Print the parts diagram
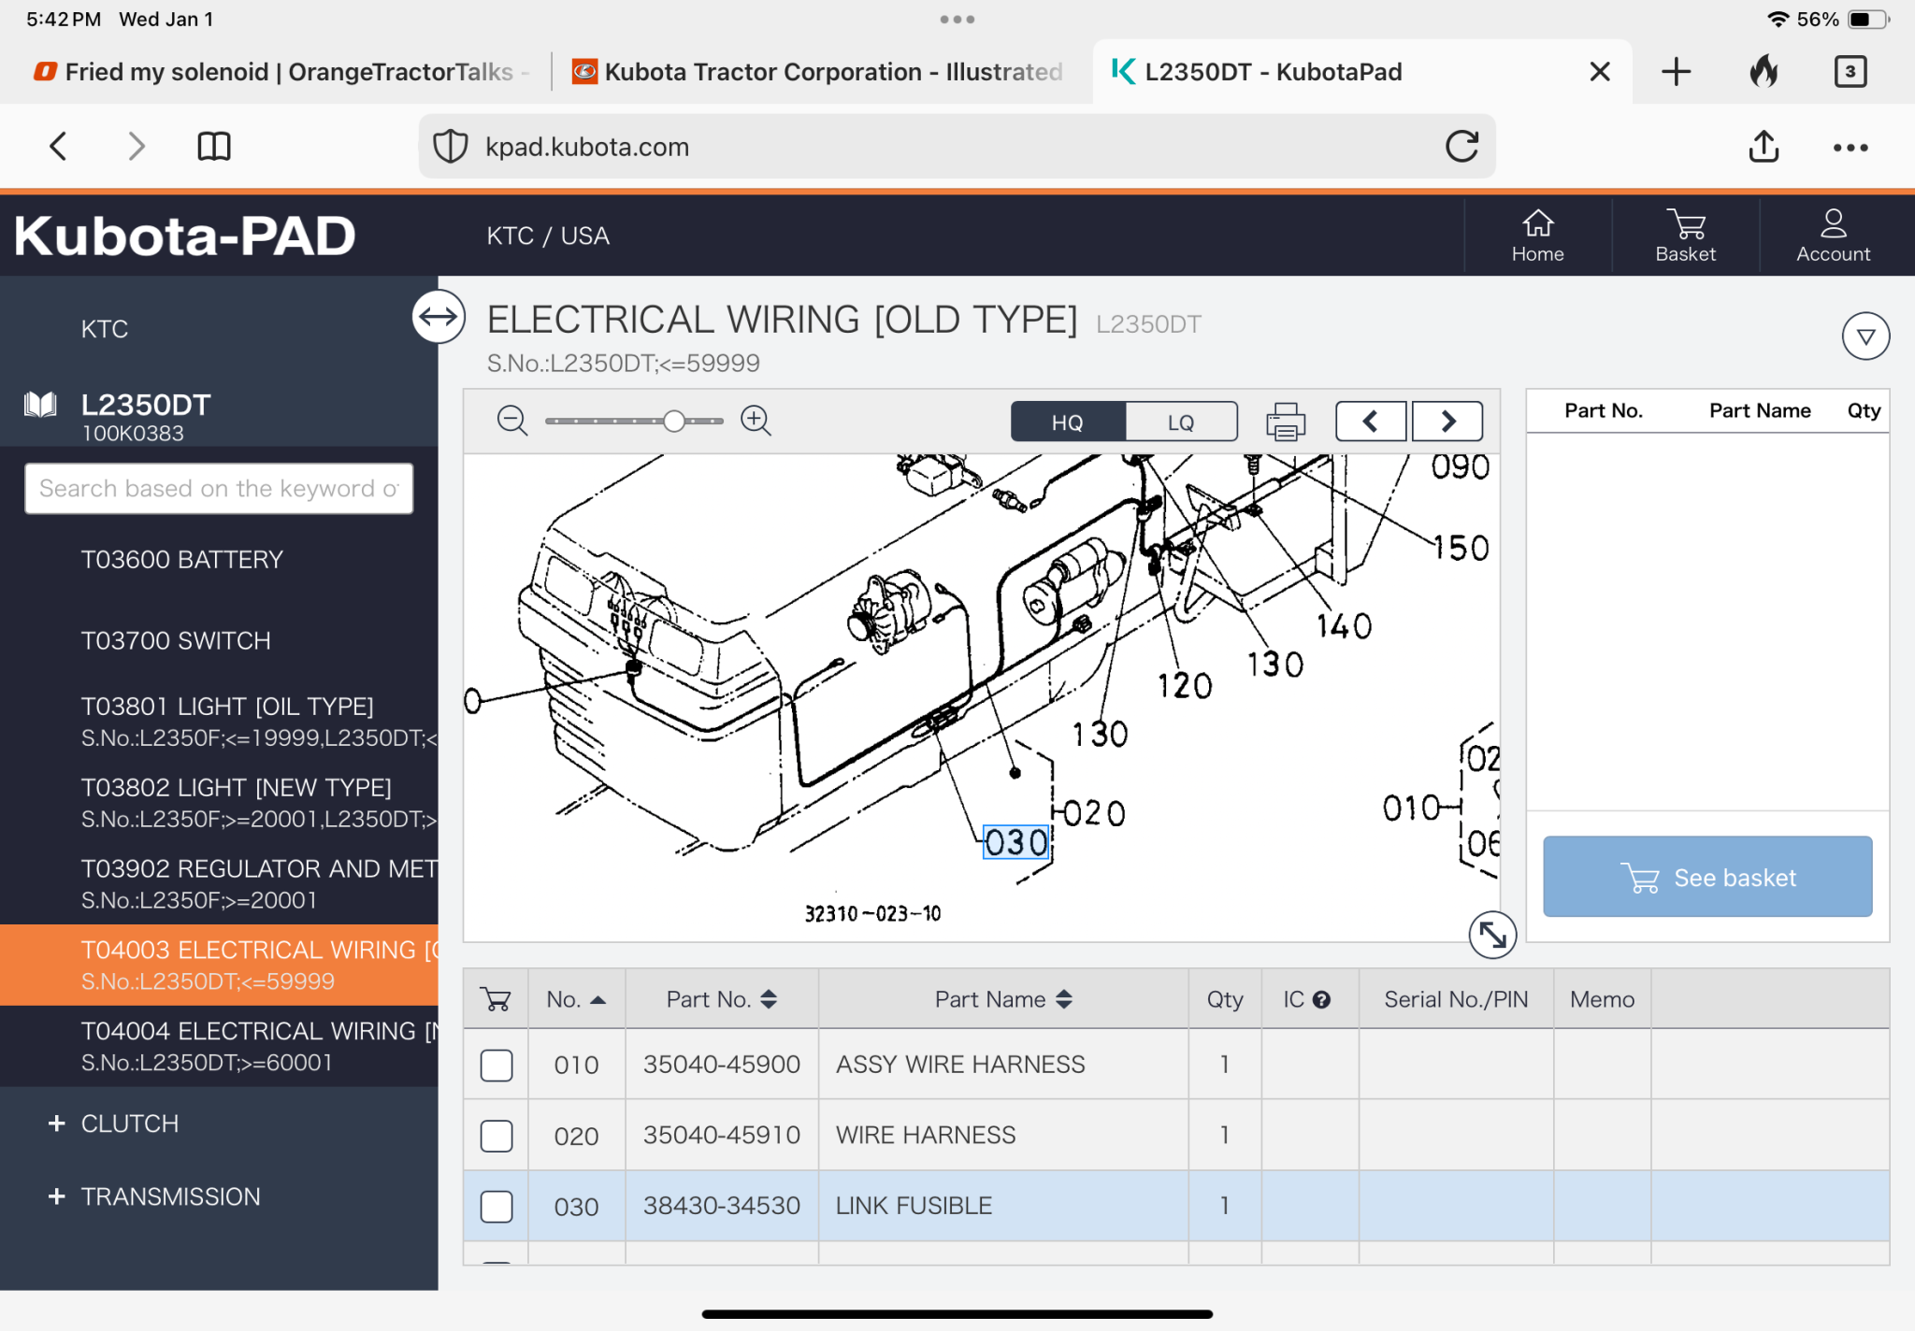This screenshot has width=1915, height=1331. click(1286, 422)
